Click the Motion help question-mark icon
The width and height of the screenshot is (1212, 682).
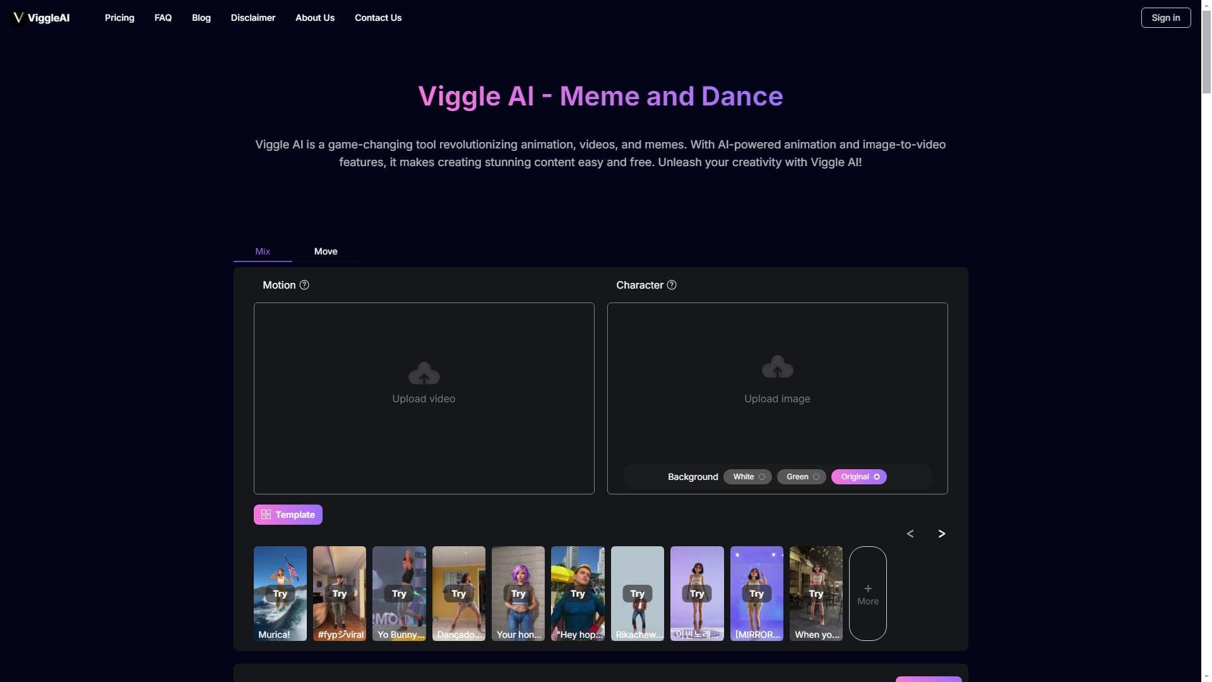coord(304,285)
